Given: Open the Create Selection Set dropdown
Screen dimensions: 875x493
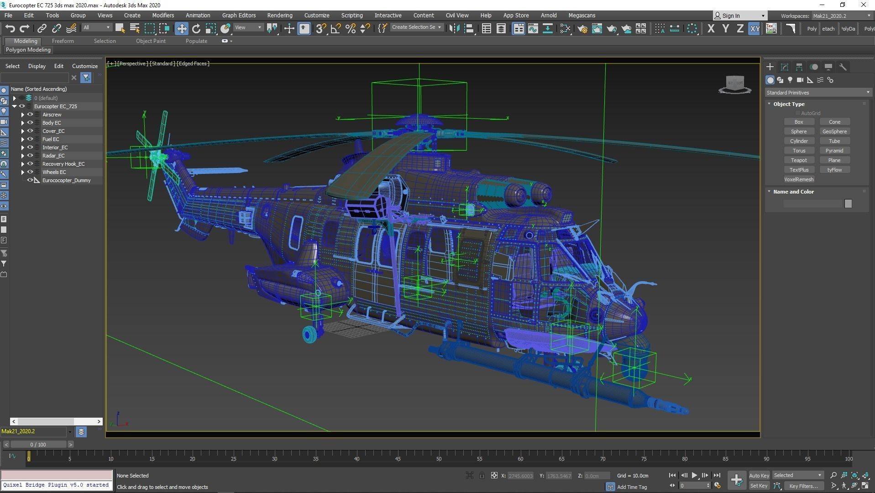Looking at the screenshot, I should (x=416, y=27).
